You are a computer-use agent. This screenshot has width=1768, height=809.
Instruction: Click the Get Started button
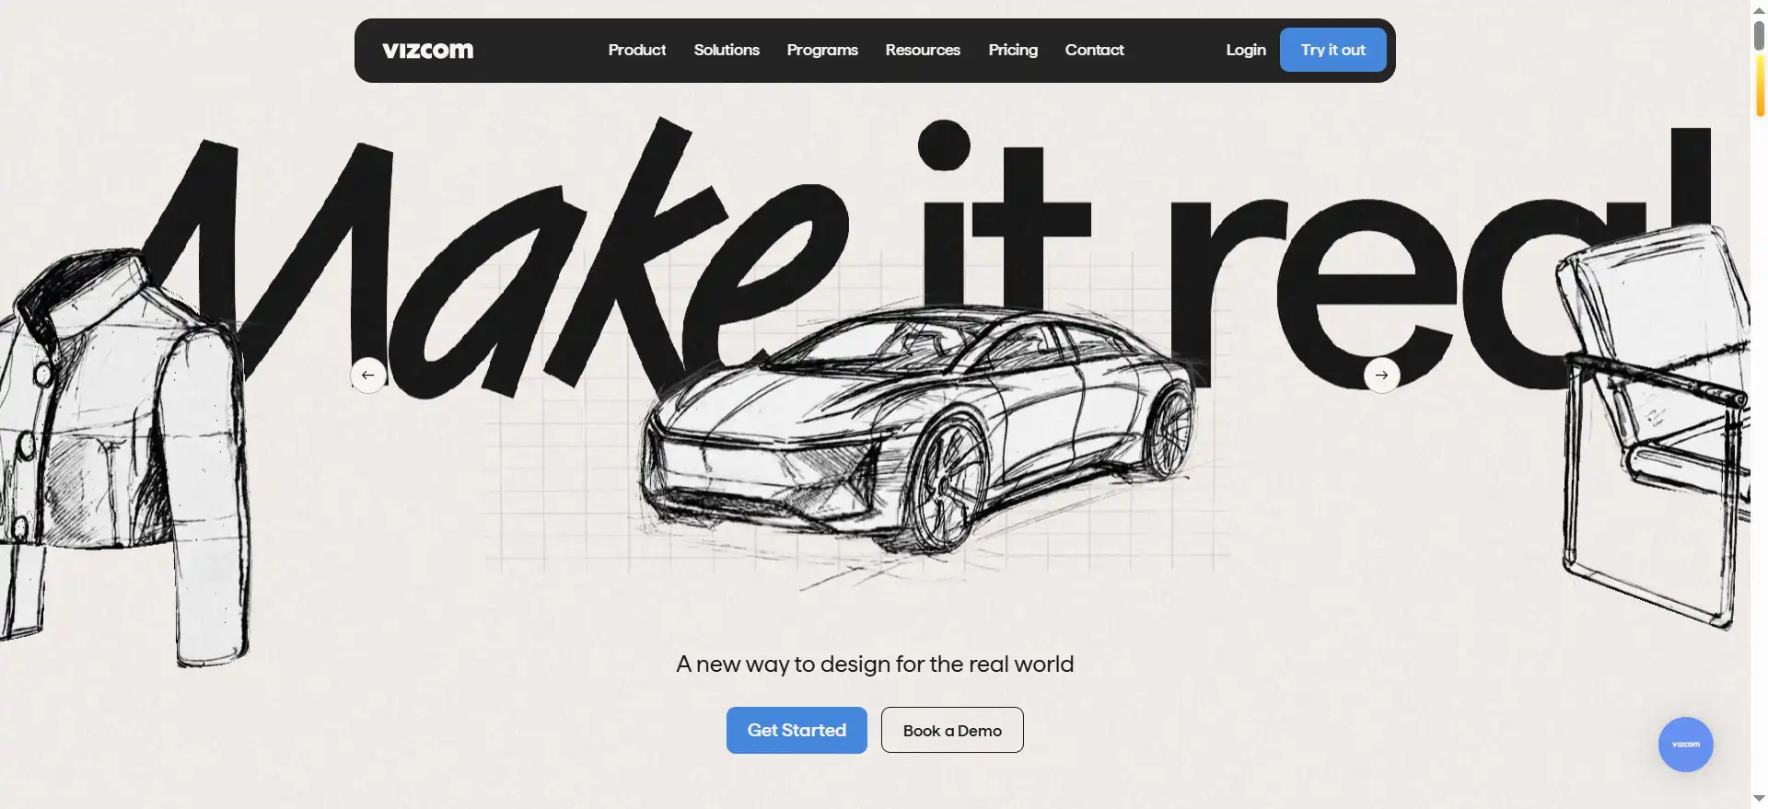click(797, 730)
